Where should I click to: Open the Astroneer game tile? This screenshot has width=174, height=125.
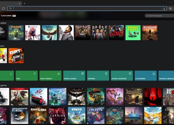click(58, 97)
